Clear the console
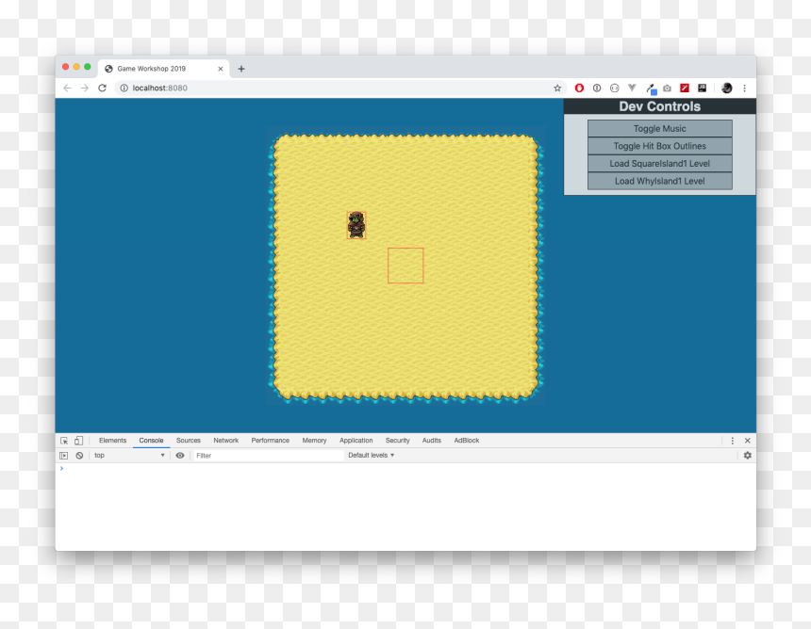The image size is (811, 629). pos(79,456)
